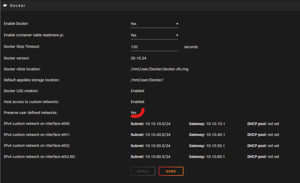Click the IPv4 custom network on interface eth0 label
This screenshot has height=183, width=300.
pyautogui.click(x=37, y=124)
